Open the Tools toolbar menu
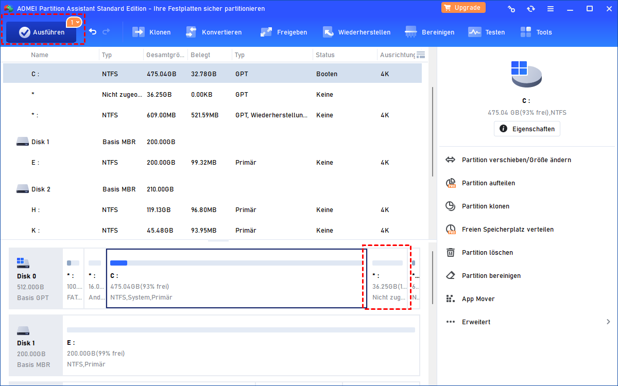 [x=536, y=32]
